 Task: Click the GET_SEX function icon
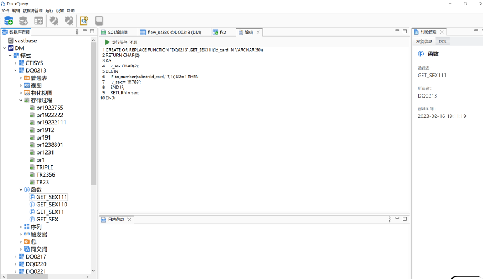(x=32, y=219)
